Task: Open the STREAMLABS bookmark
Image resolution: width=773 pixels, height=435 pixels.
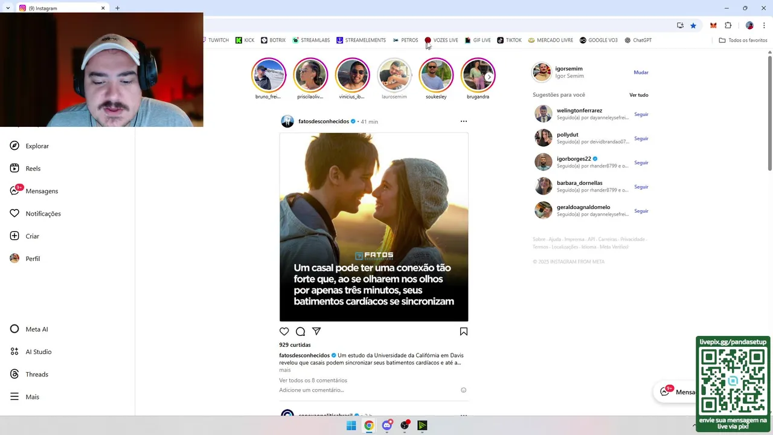Action: tap(311, 40)
